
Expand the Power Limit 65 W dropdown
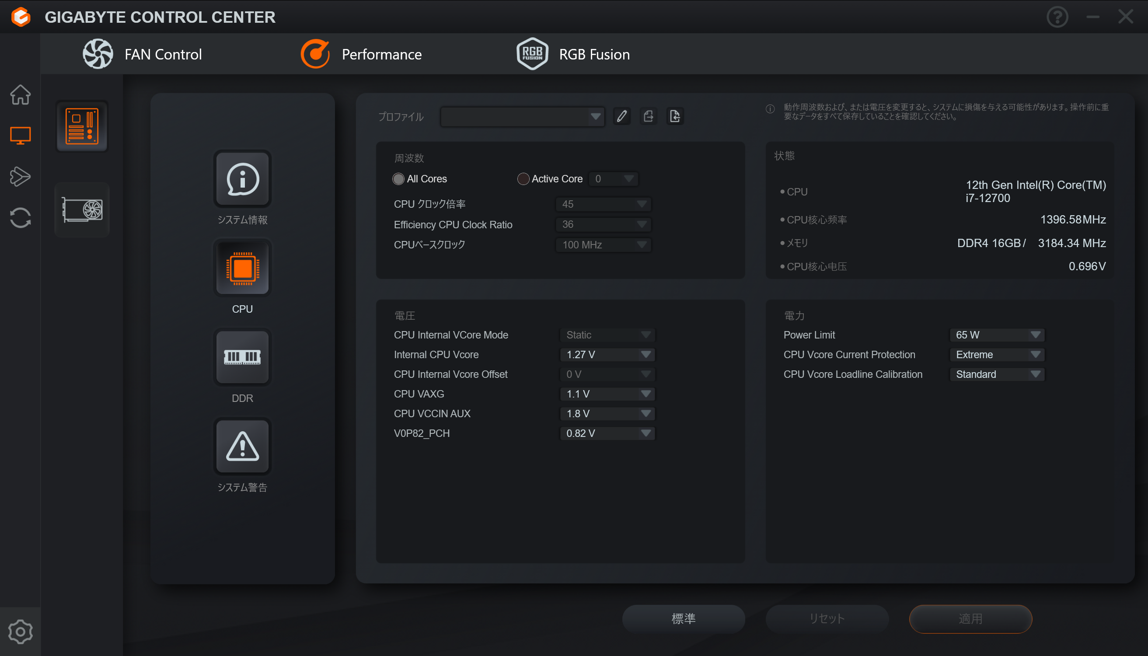coord(997,335)
